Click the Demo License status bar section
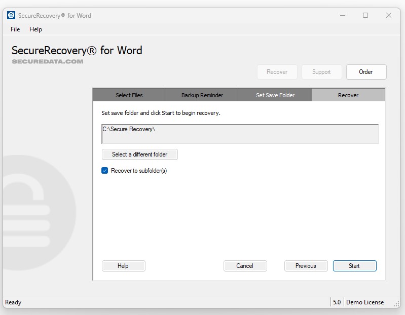Screen dimensions: 405x315 tap(364, 302)
